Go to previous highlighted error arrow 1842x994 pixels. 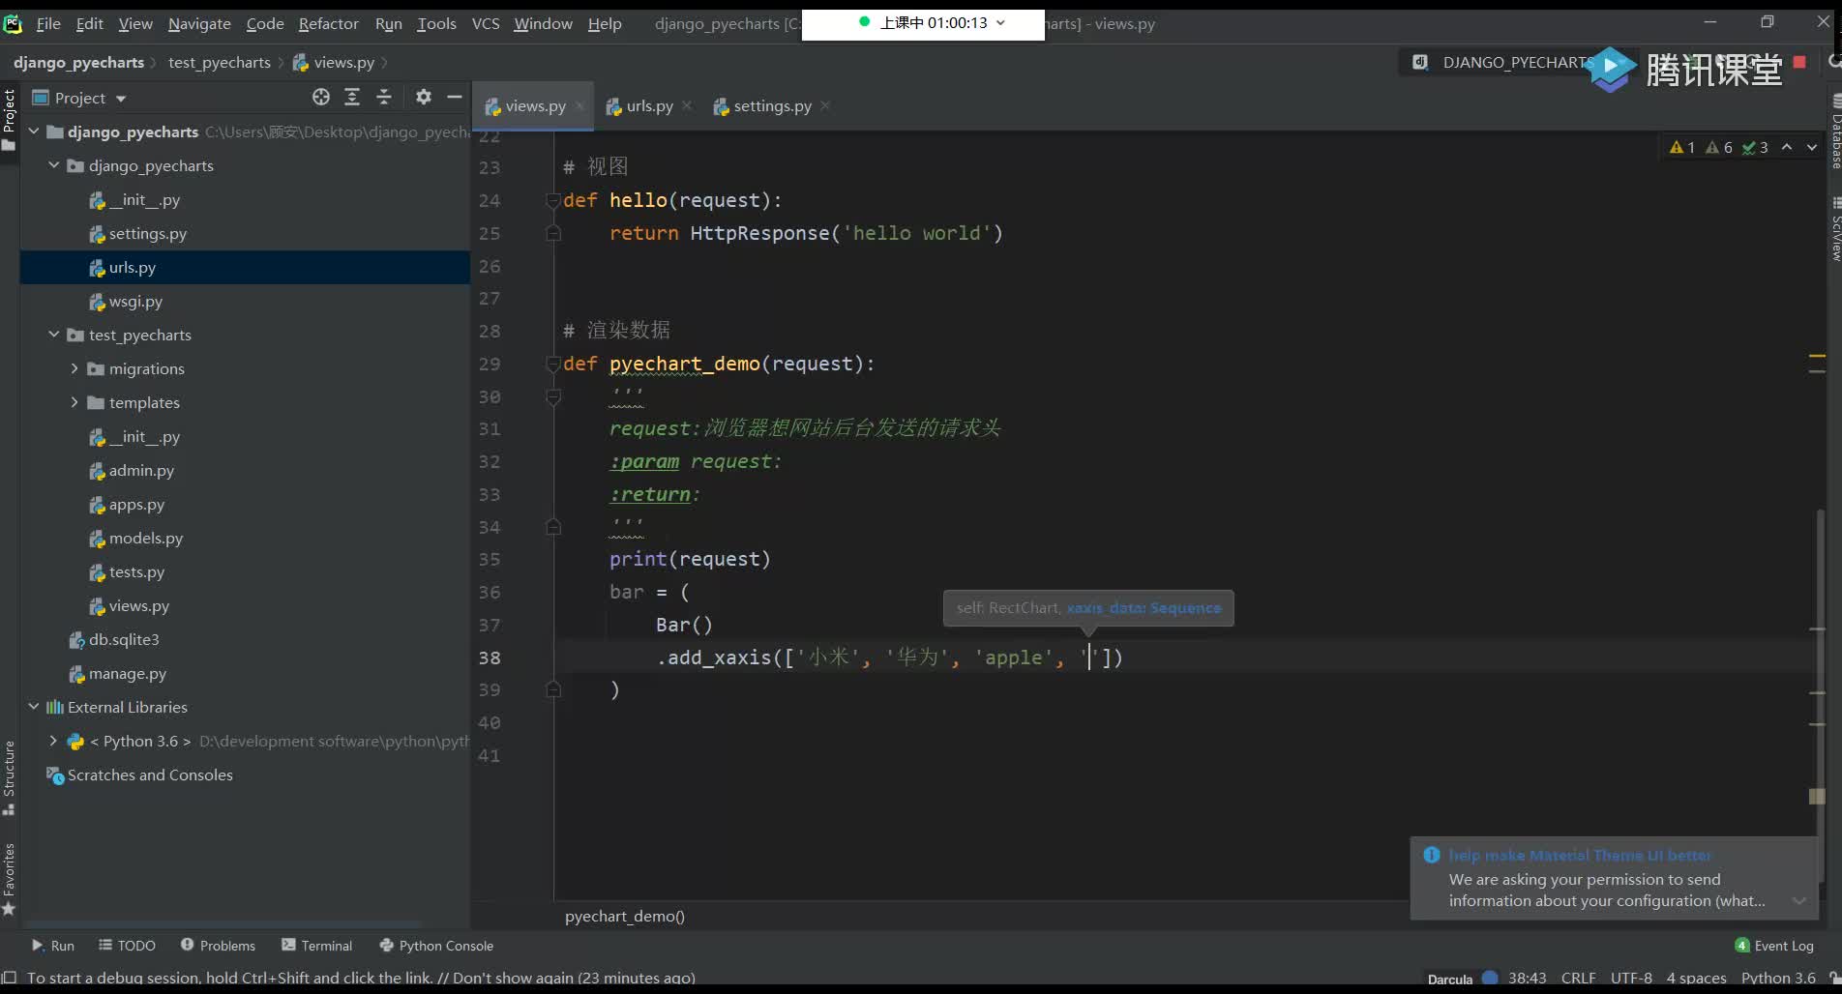[x=1787, y=147]
